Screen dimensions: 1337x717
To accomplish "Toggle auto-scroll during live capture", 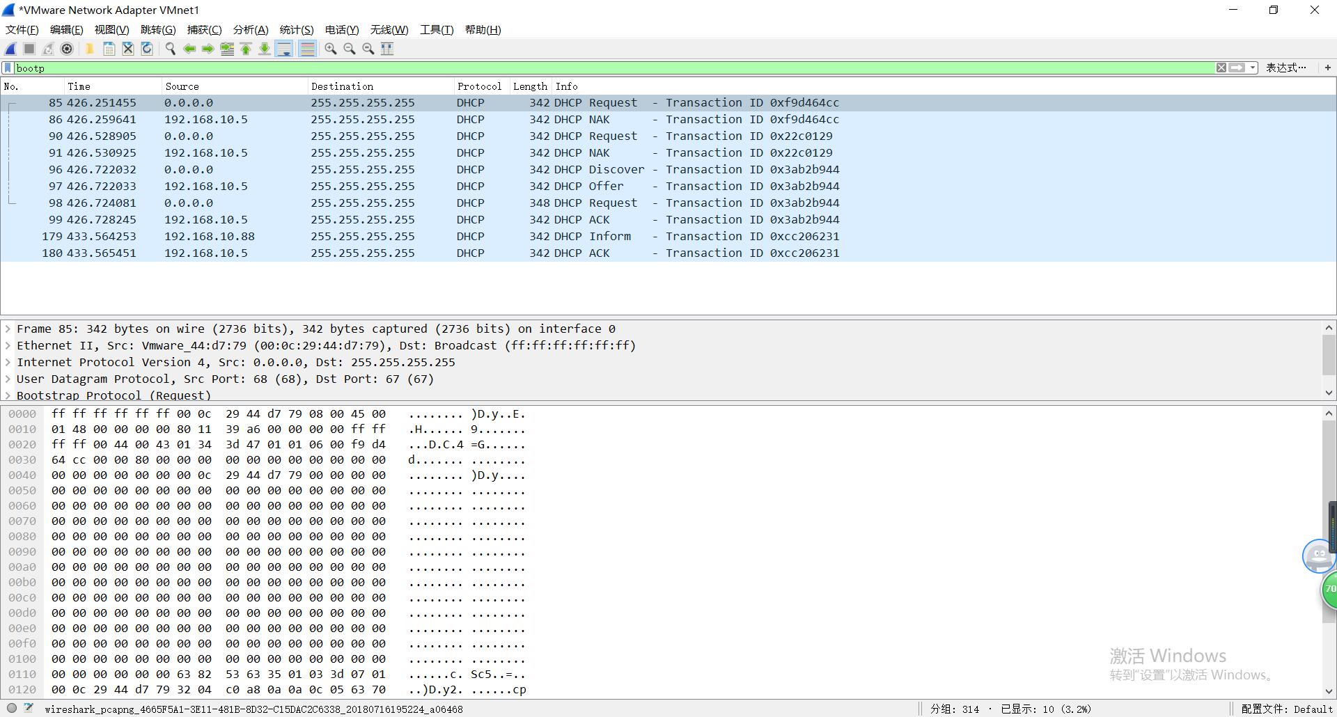I will [284, 49].
